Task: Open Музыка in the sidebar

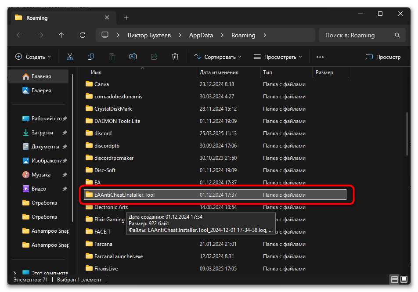Action: coord(36,175)
